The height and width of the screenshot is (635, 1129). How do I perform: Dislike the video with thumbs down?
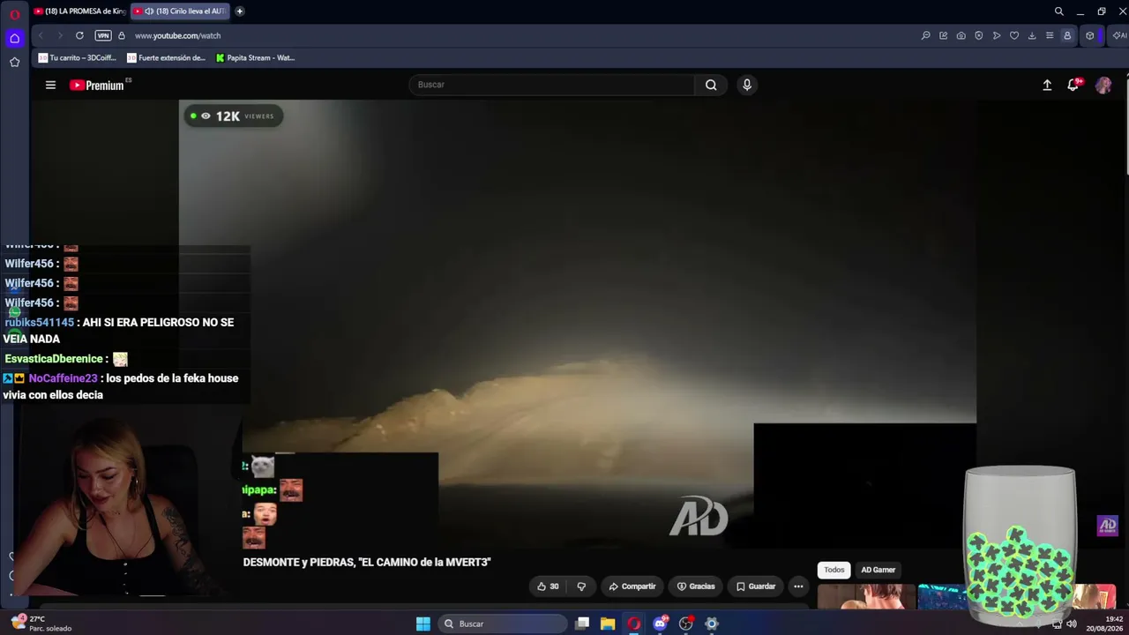click(581, 586)
